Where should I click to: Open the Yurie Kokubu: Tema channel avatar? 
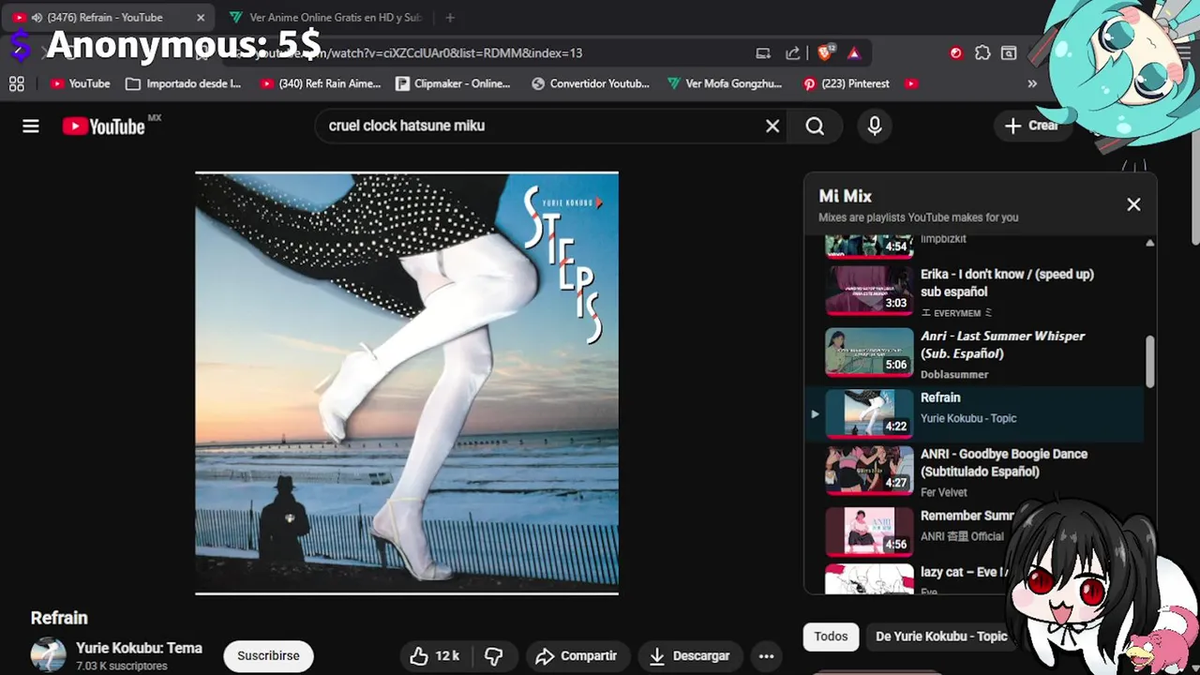[x=48, y=655]
